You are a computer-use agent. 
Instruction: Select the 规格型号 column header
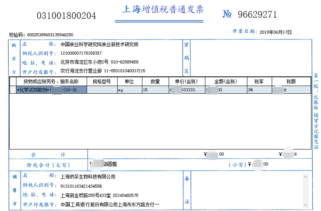(x=102, y=82)
